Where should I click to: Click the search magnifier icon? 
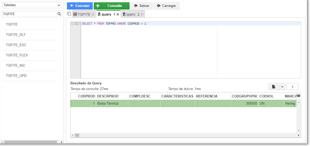pos(59,14)
